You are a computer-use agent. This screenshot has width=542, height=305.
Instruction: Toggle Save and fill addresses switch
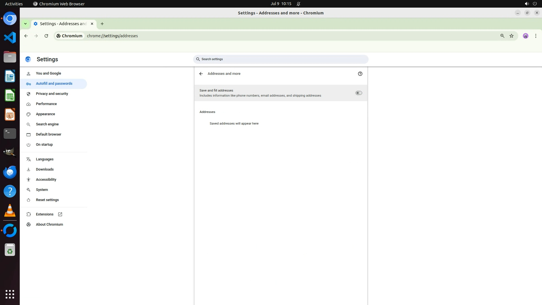(x=359, y=93)
